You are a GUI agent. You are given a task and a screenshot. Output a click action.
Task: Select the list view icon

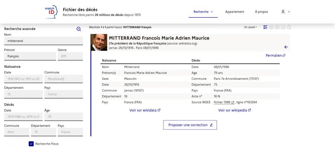click(x=265, y=27)
